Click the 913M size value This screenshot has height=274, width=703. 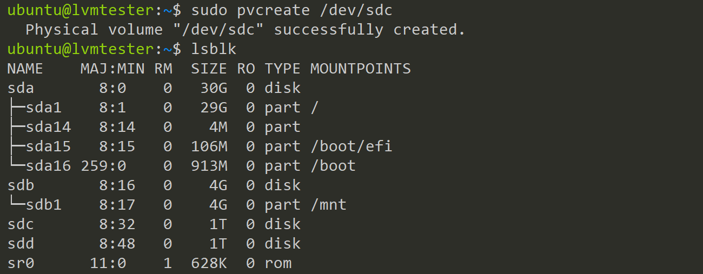(x=209, y=166)
